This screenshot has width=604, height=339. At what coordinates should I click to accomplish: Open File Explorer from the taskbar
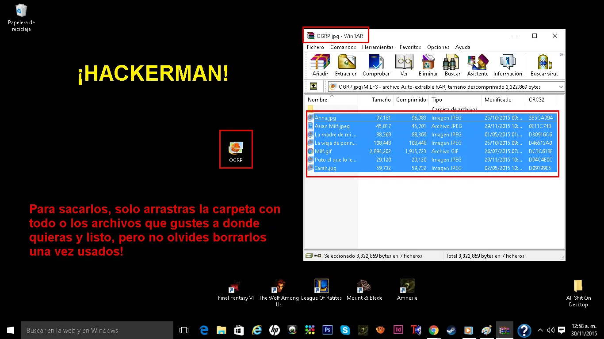pyautogui.click(x=222, y=330)
